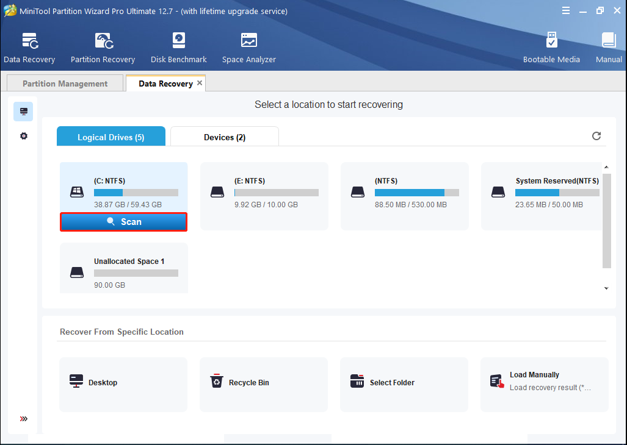Open Space Analyzer
The height and width of the screenshot is (445, 627).
pyautogui.click(x=248, y=48)
